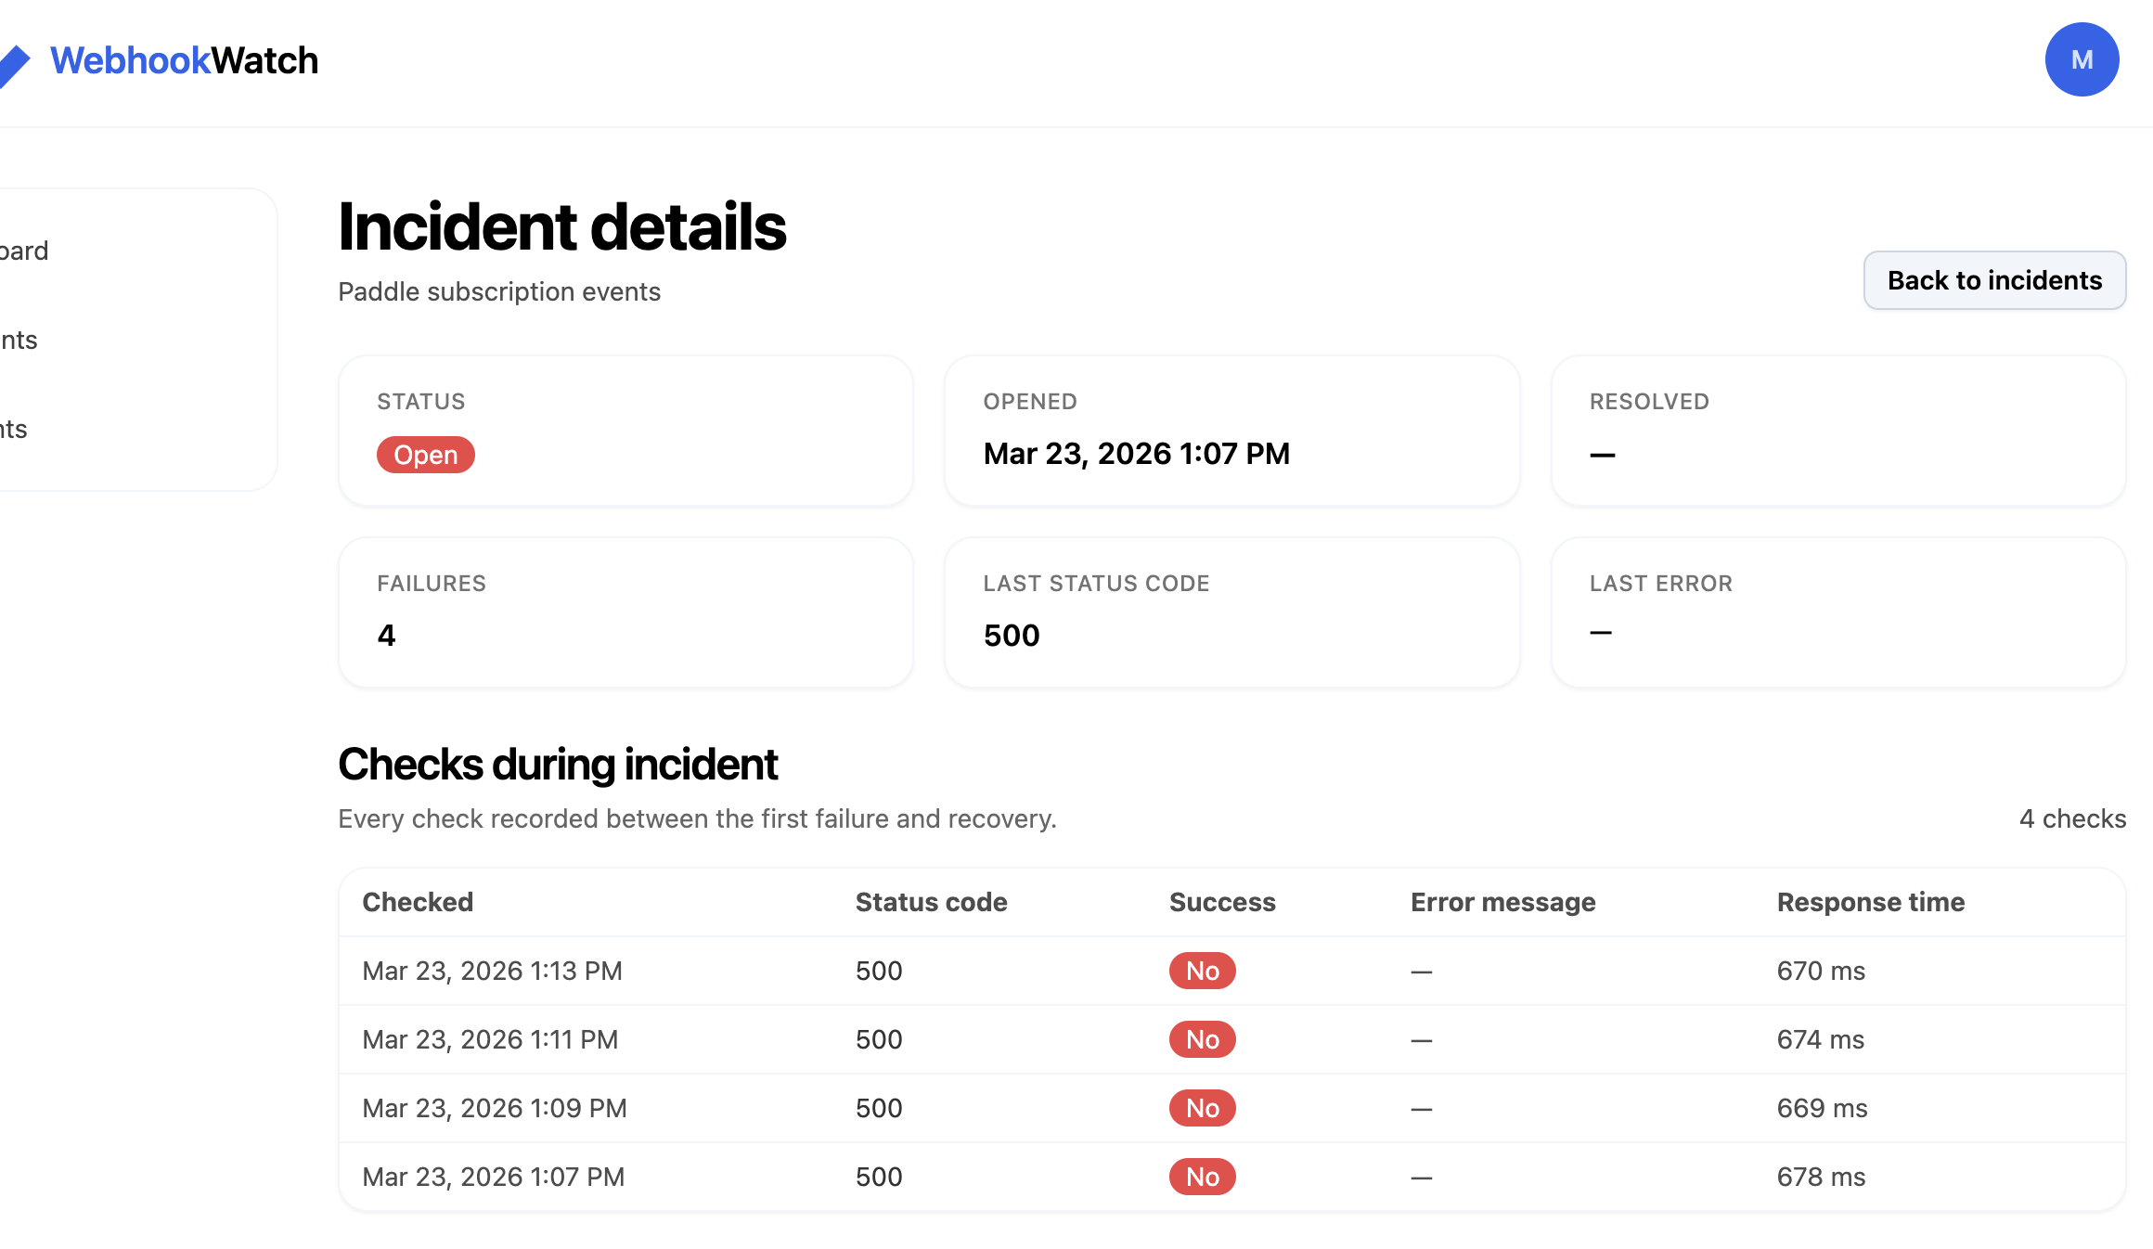Click the No badge on the 1:13 PM check
Viewport: 2153px width, 1249px height.
point(1202,971)
